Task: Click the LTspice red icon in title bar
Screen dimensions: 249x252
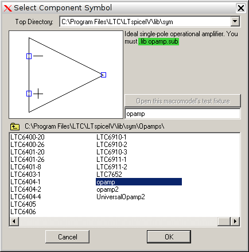Action: (x=7, y=8)
